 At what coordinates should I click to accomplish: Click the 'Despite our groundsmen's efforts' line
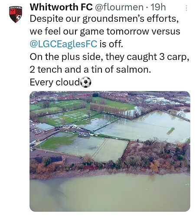pyautogui.click(x=104, y=19)
